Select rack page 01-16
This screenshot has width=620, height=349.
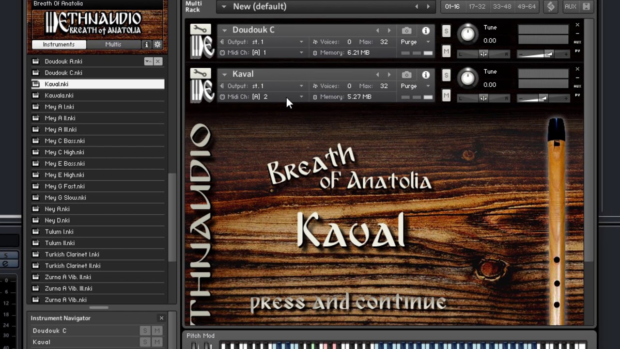tap(452, 7)
